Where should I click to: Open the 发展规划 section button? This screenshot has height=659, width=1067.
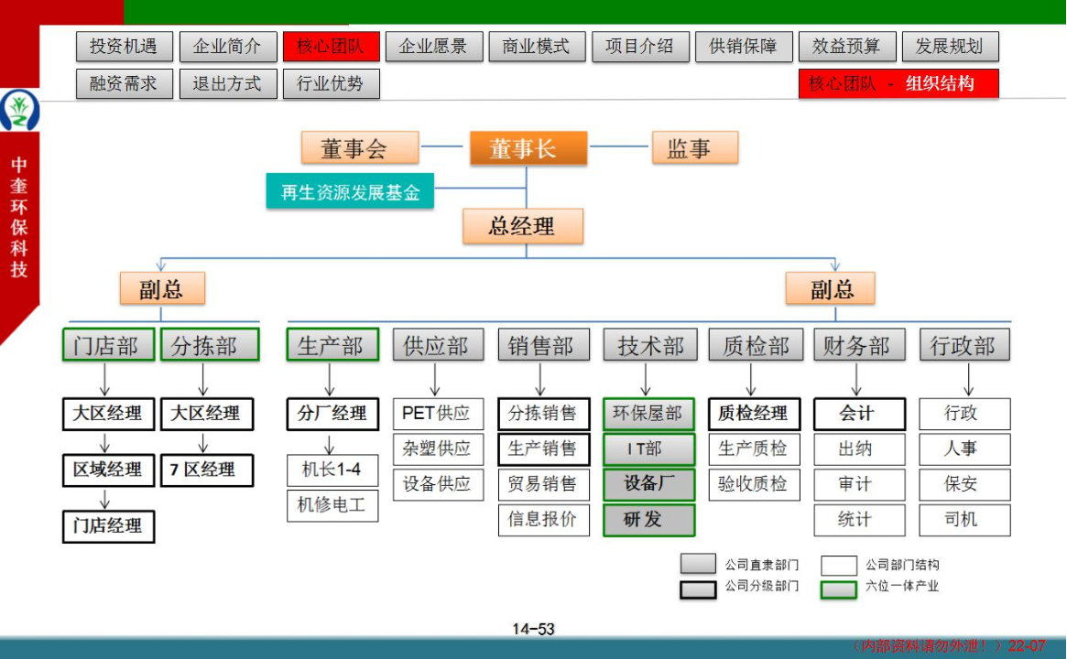pos(951,47)
